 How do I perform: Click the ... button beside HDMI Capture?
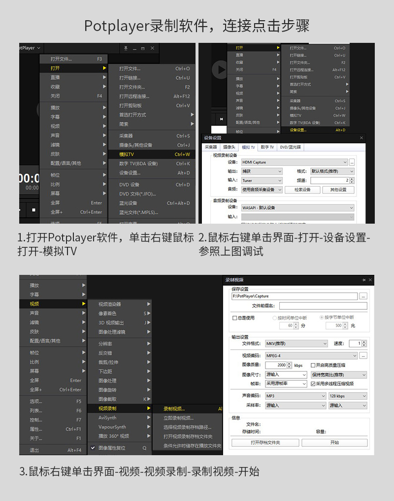coord(352,162)
